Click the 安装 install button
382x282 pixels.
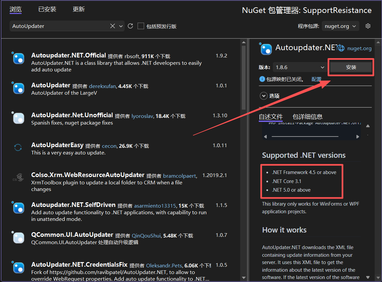pyautogui.click(x=351, y=67)
